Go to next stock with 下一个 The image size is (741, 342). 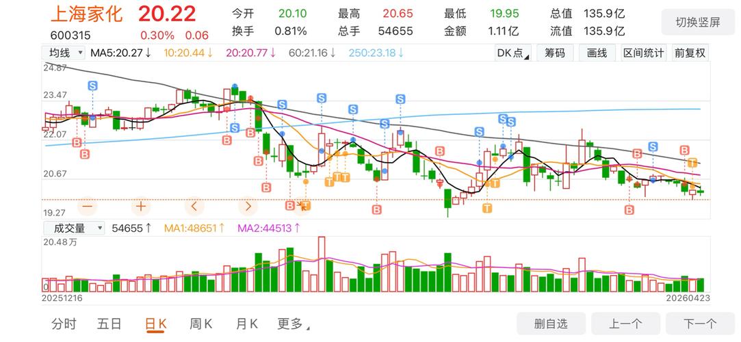point(700,324)
